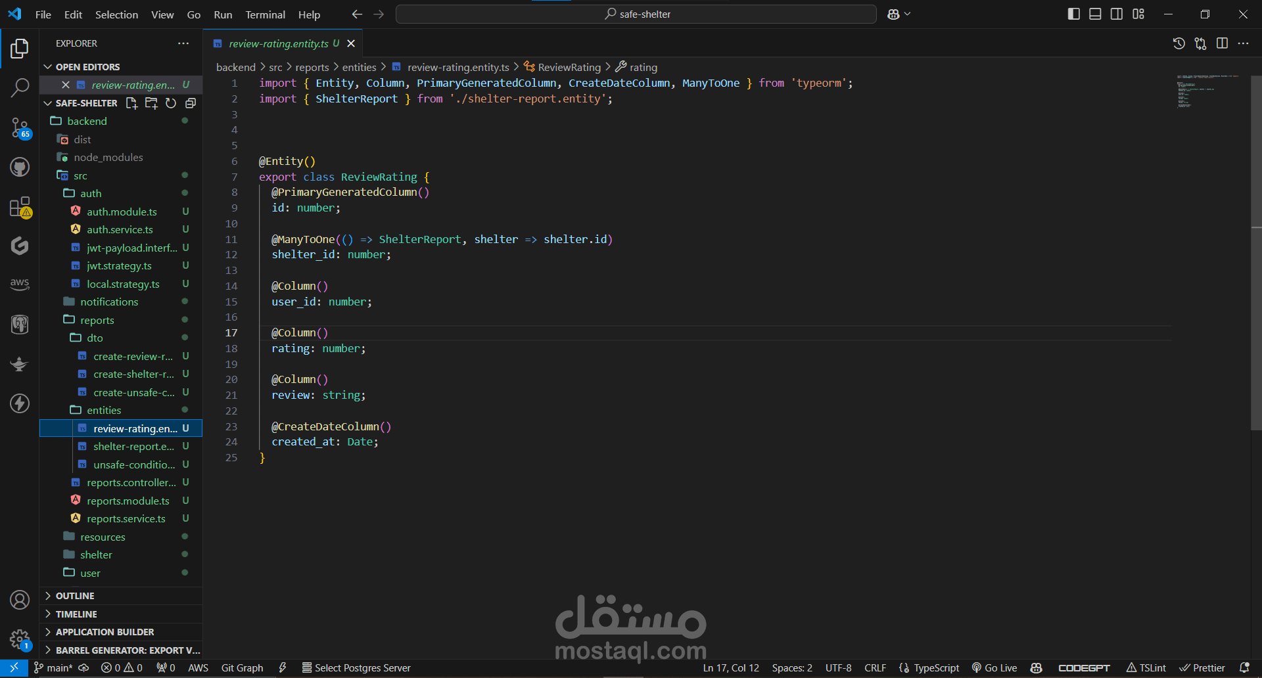Open the Customize Layout control
This screenshot has height=678, width=1262.
point(1138,14)
